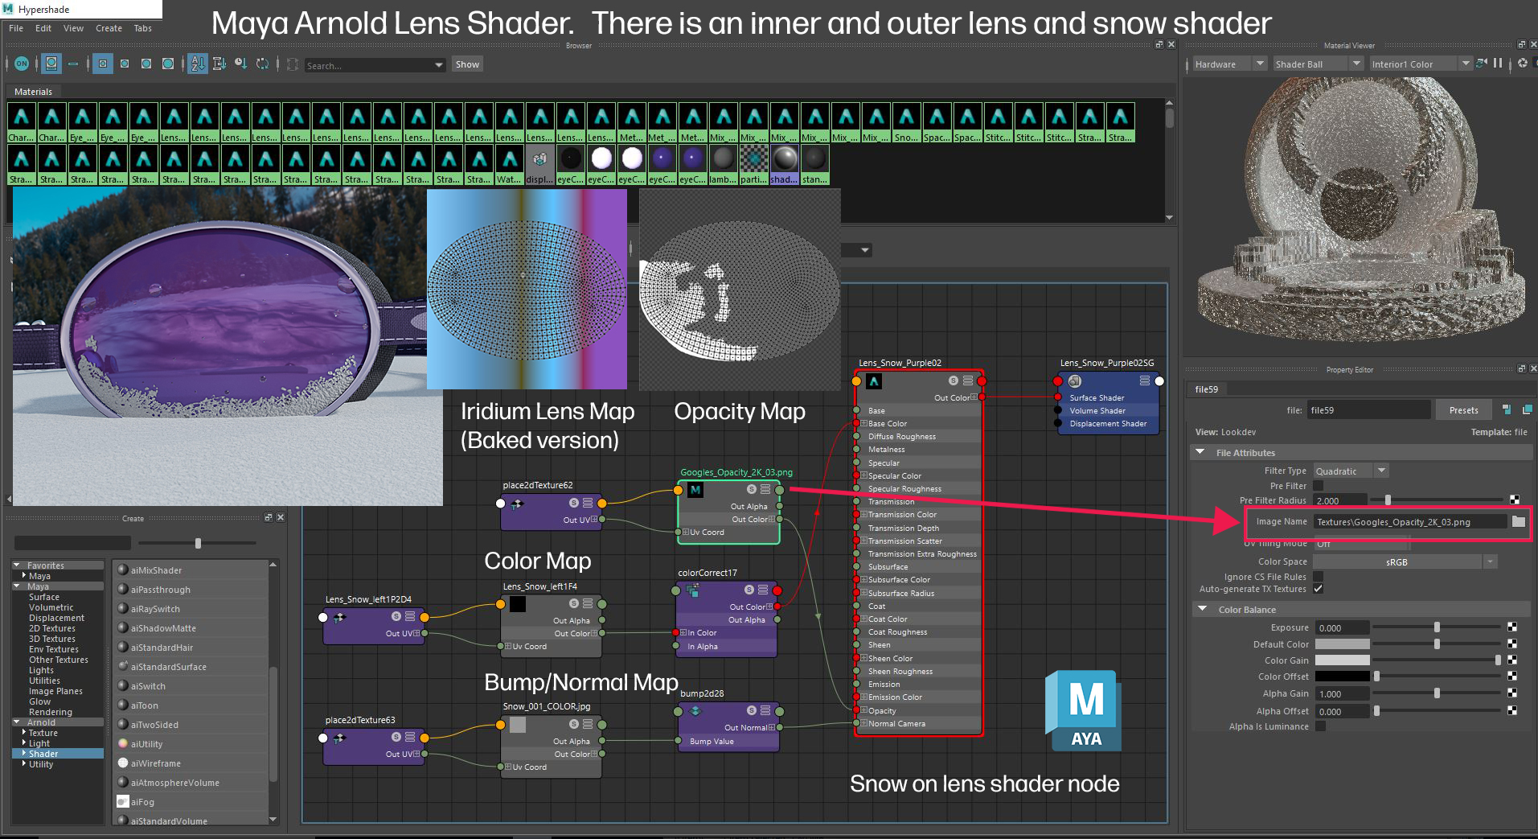
Task: Uncheck Auto-generate TX Textures
Action: click(1318, 589)
